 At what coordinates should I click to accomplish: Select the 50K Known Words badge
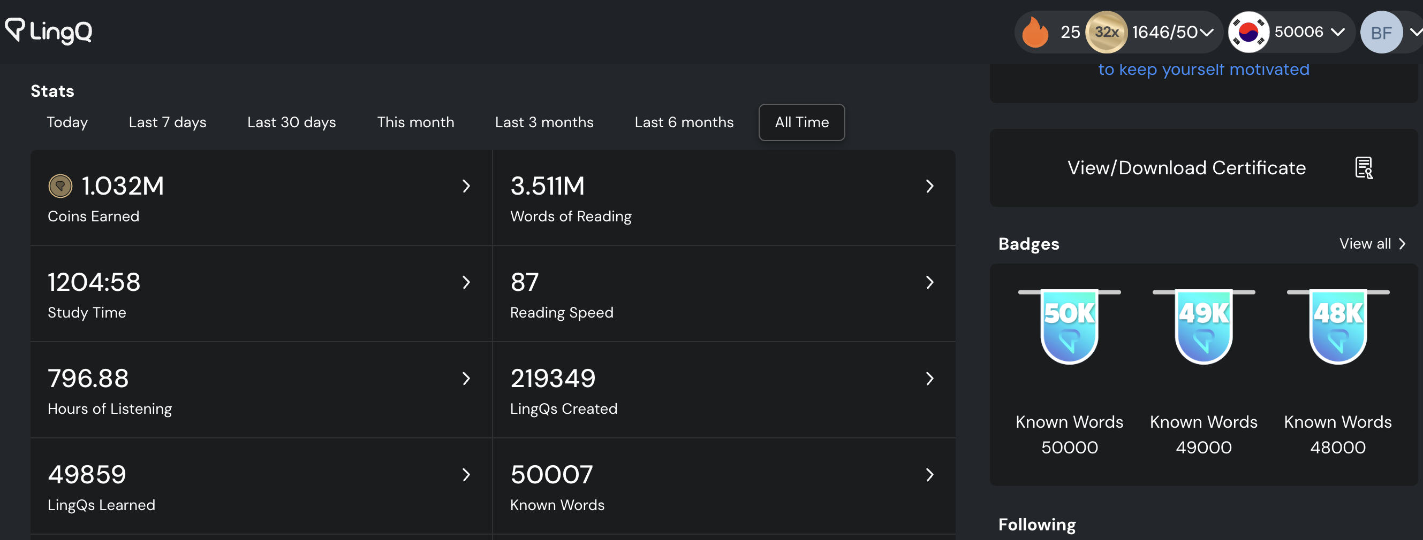(x=1069, y=327)
